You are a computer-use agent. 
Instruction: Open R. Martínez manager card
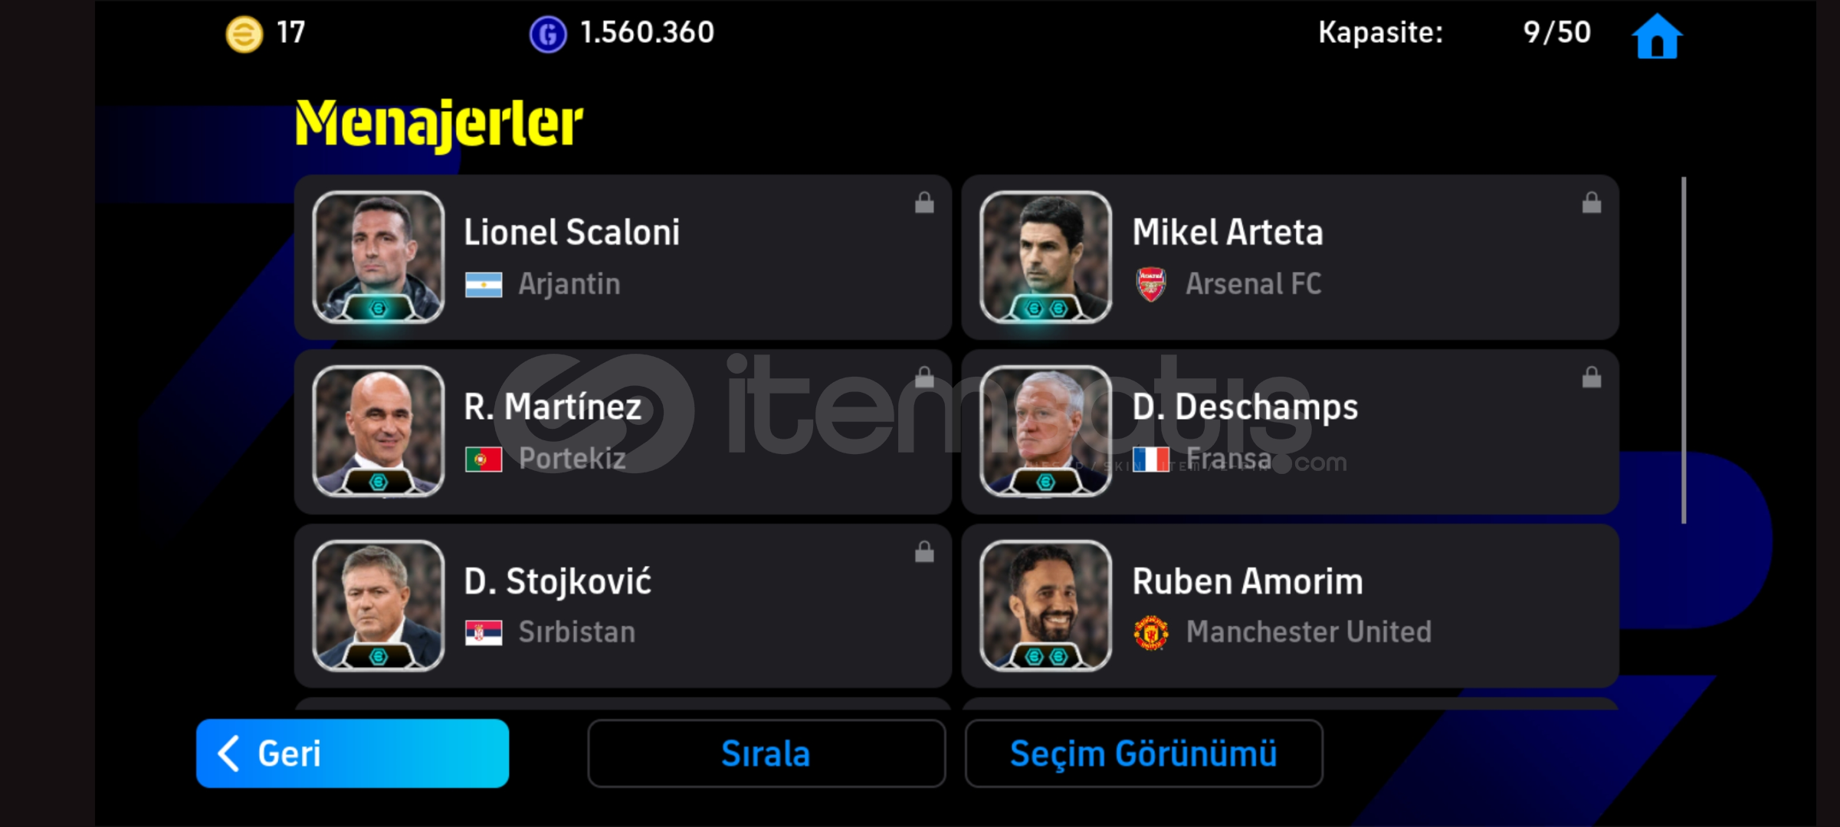(x=623, y=432)
